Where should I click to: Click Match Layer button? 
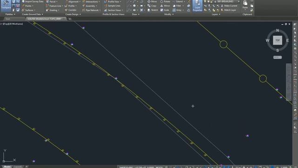pyautogui.click(x=228, y=10)
